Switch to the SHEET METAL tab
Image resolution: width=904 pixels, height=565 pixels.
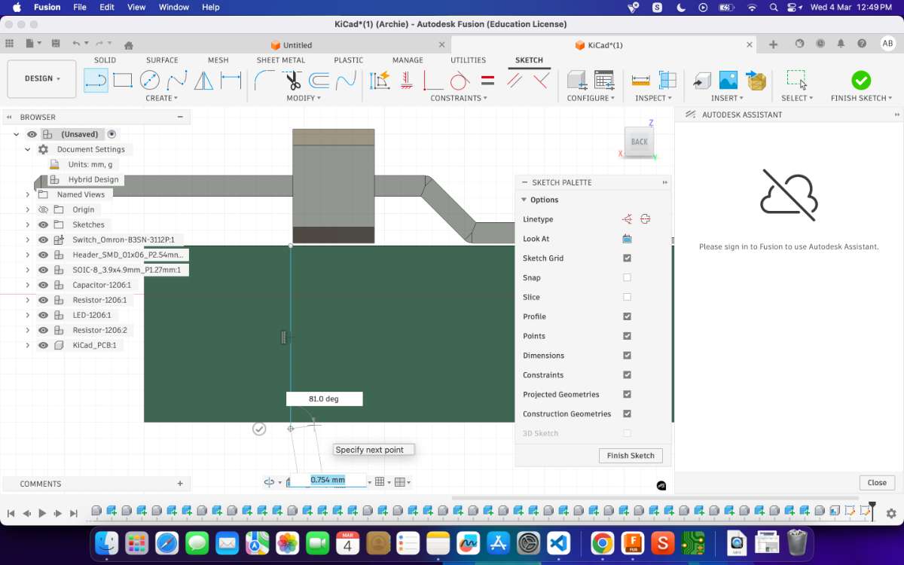click(281, 60)
